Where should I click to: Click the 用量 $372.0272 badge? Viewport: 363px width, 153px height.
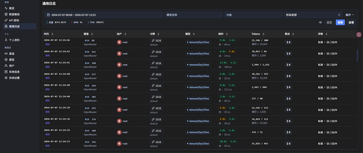[x=57, y=22]
